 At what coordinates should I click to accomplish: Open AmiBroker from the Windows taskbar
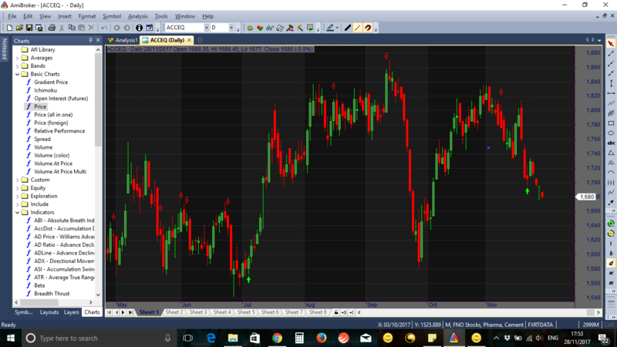tap(454, 338)
